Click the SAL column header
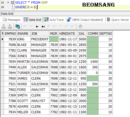Image resolution: width=130 pixels, height=117 pixels. pyautogui.click(x=82, y=33)
